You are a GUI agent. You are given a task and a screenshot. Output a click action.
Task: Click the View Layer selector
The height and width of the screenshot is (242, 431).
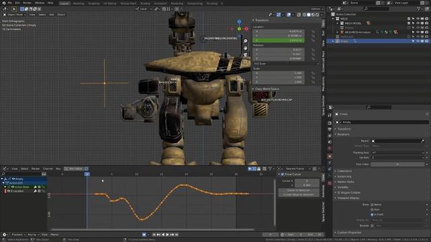pyautogui.click(x=404, y=3)
